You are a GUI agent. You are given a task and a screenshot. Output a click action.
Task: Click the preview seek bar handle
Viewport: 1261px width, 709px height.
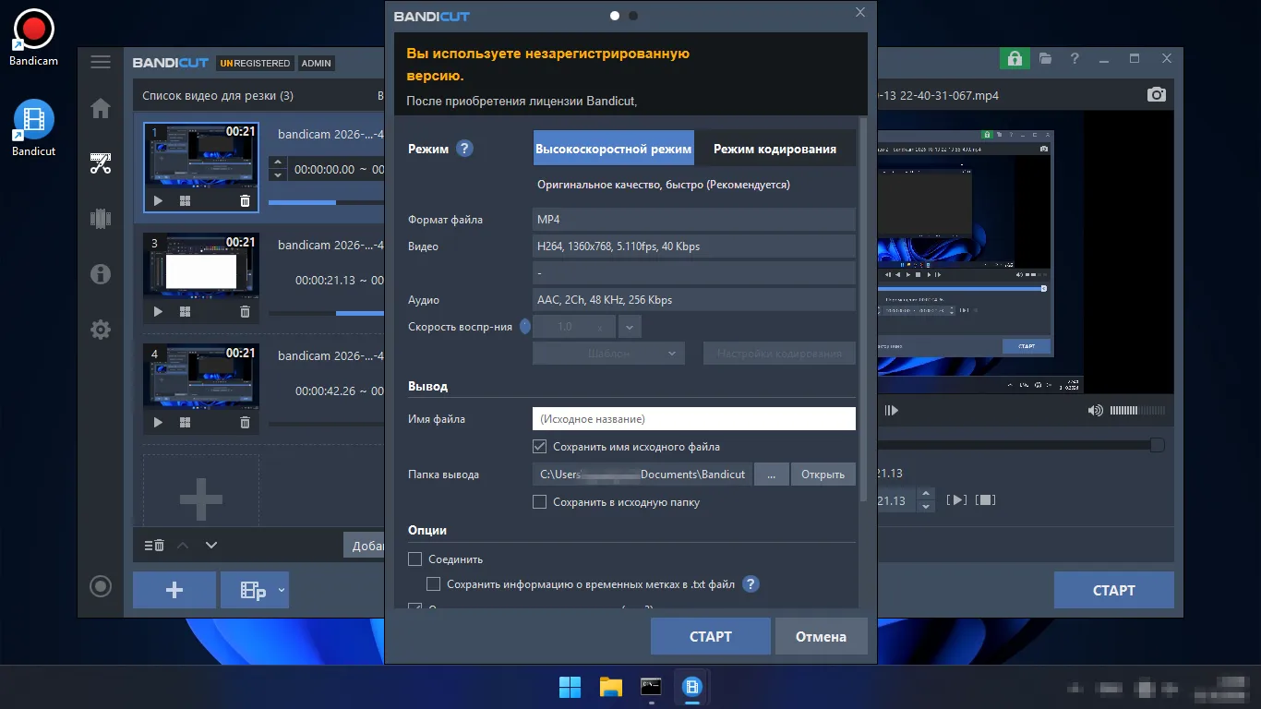pos(1157,445)
